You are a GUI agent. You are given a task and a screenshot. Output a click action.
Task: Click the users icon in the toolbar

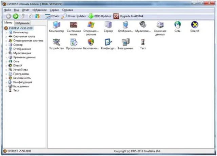(37, 16)
